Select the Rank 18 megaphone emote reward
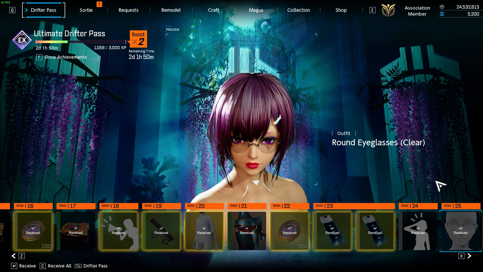 click(x=119, y=231)
